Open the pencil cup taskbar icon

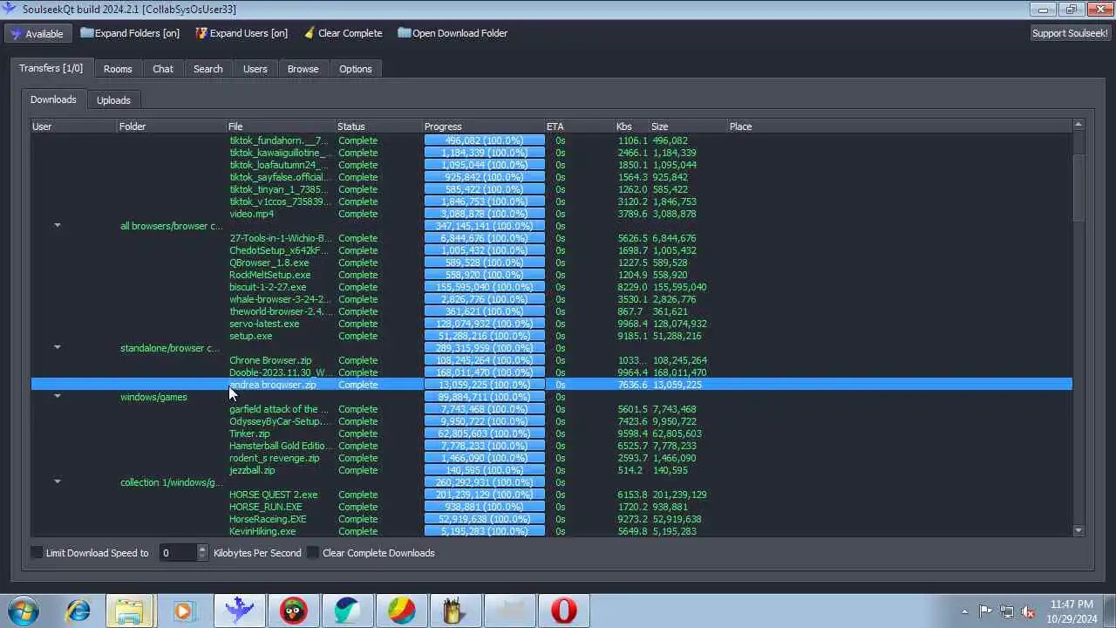(x=456, y=611)
